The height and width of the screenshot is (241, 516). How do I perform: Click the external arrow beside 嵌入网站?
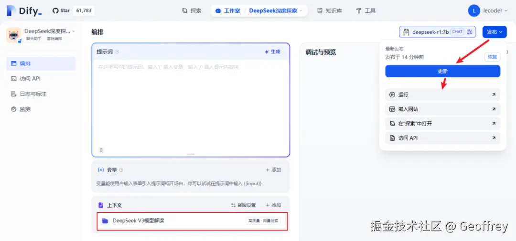494,109
